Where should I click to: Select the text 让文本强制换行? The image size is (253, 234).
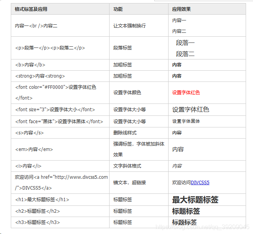130,26
